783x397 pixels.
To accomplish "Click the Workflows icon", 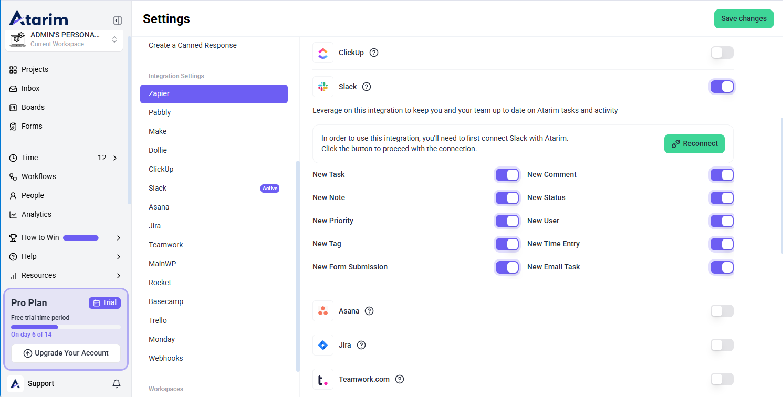I will 13,177.
